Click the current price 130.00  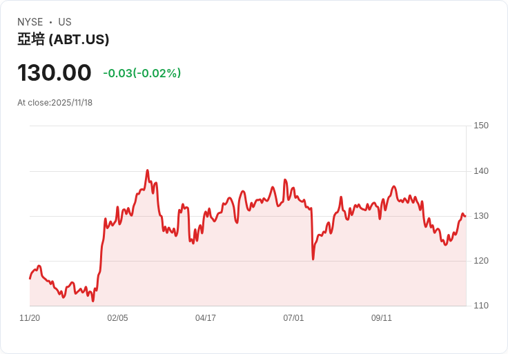(x=55, y=72)
